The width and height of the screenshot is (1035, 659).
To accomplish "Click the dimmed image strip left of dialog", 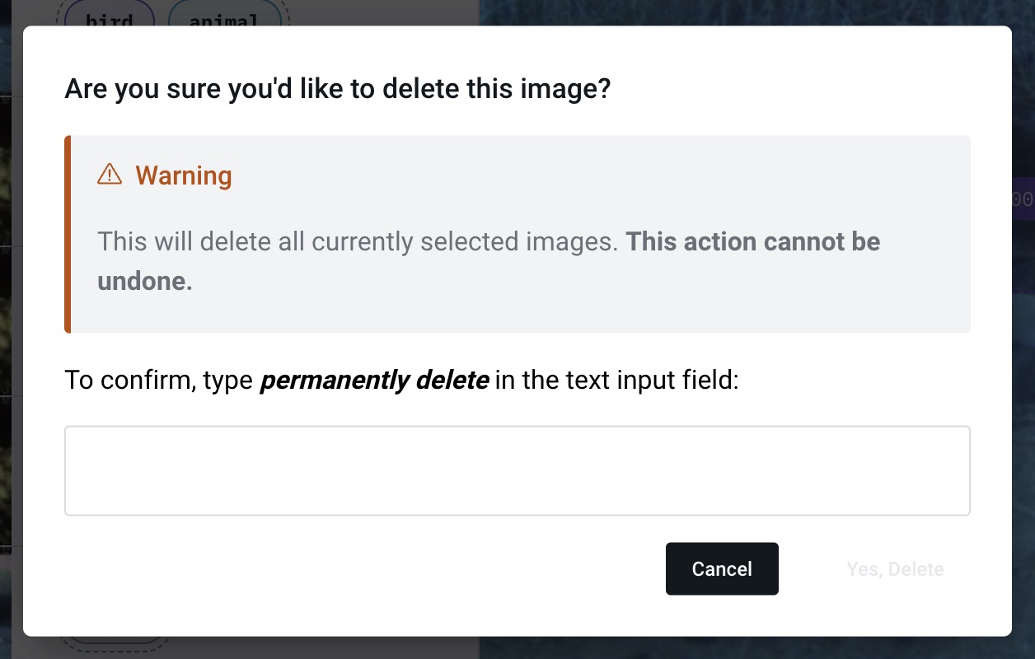I will pos(10,329).
